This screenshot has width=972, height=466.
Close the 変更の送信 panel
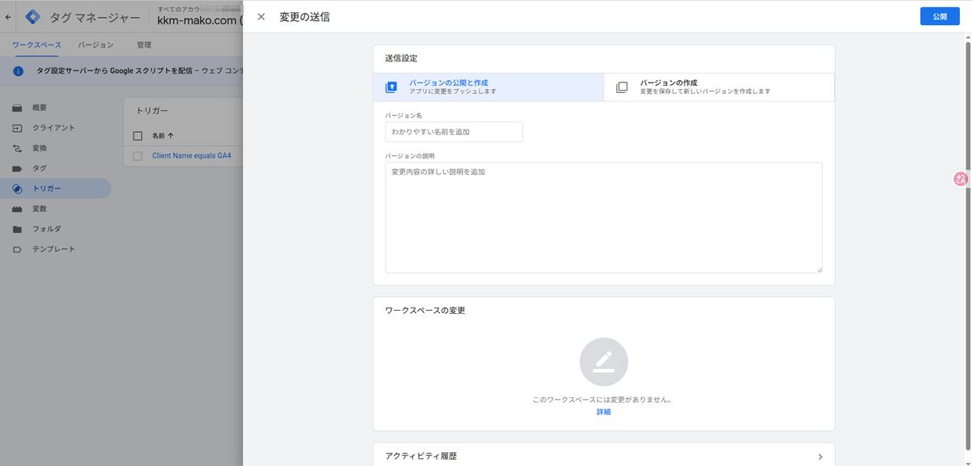tap(261, 17)
